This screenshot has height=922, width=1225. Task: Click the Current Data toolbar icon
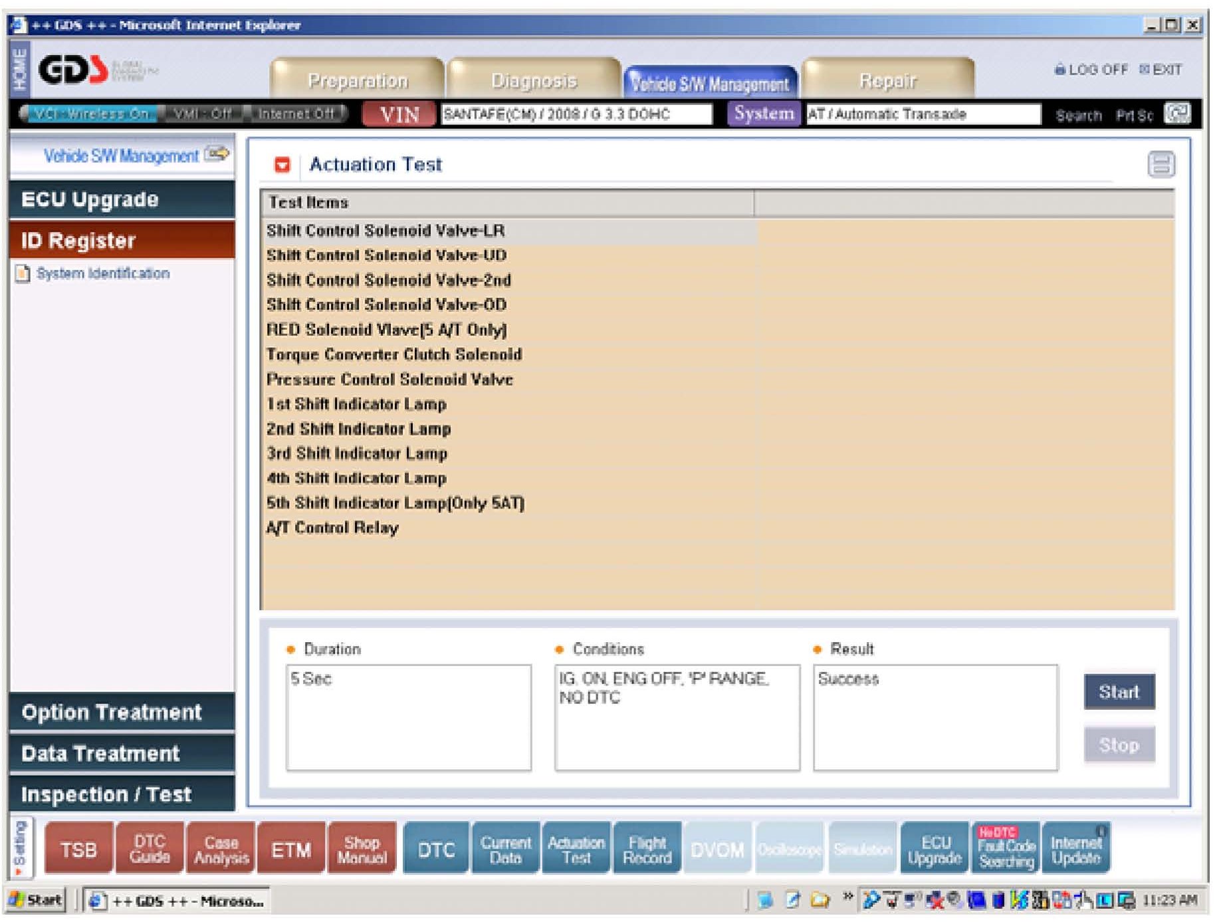click(505, 850)
